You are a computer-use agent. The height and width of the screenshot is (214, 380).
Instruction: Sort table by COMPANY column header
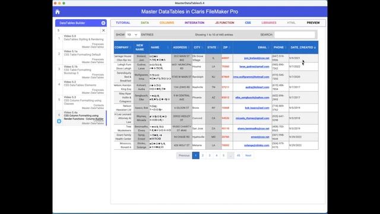coord(123,48)
